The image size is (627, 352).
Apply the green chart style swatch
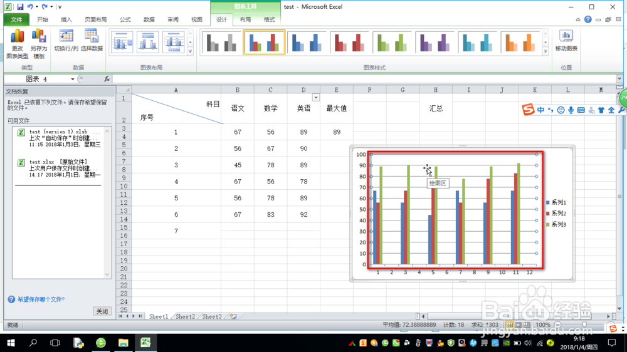[x=393, y=43]
